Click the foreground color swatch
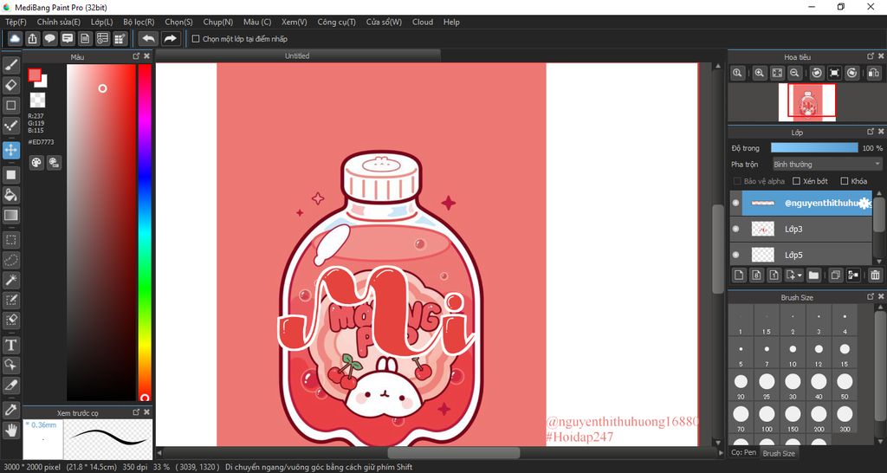The height and width of the screenshot is (473, 887). point(35,75)
